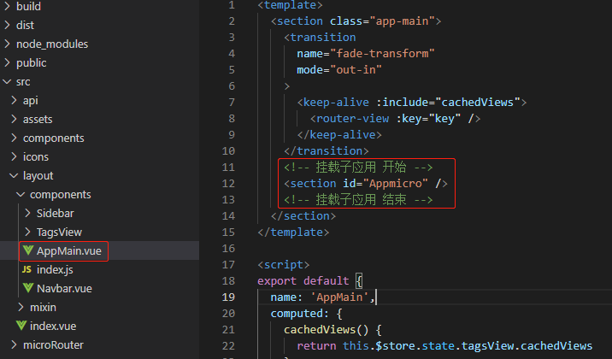612x359 pixels.
Task: Expand the TagsView folder
Action: (x=59, y=232)
